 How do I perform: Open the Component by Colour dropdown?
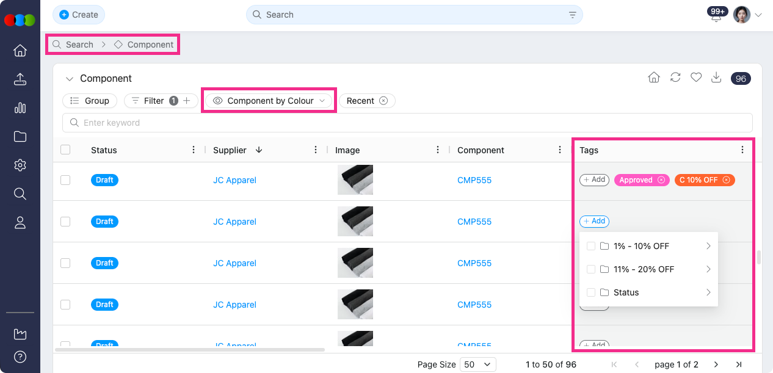click(269, 100)
